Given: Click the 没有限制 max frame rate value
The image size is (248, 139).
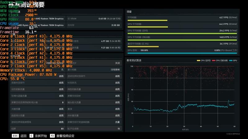Looking at the screenshot, I should tap(115, 70).
